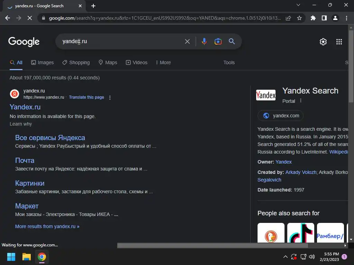Start a voice search with the microphone
354x265 pixels.
coord(204,41)
